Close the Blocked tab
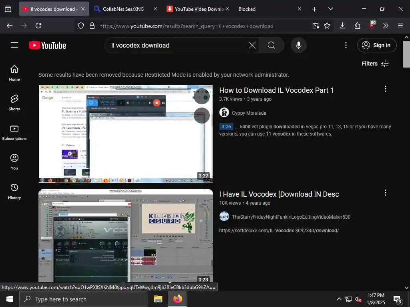 pyautogui.click(x=299, y=9)
